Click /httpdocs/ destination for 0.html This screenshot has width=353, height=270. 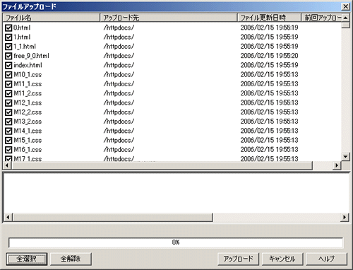click(119, 28)
